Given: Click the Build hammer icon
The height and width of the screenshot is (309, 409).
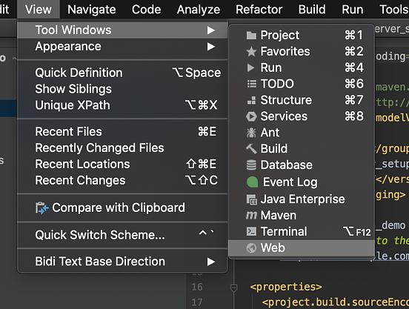Looking at the screenshot, I should tap(251, 149).
